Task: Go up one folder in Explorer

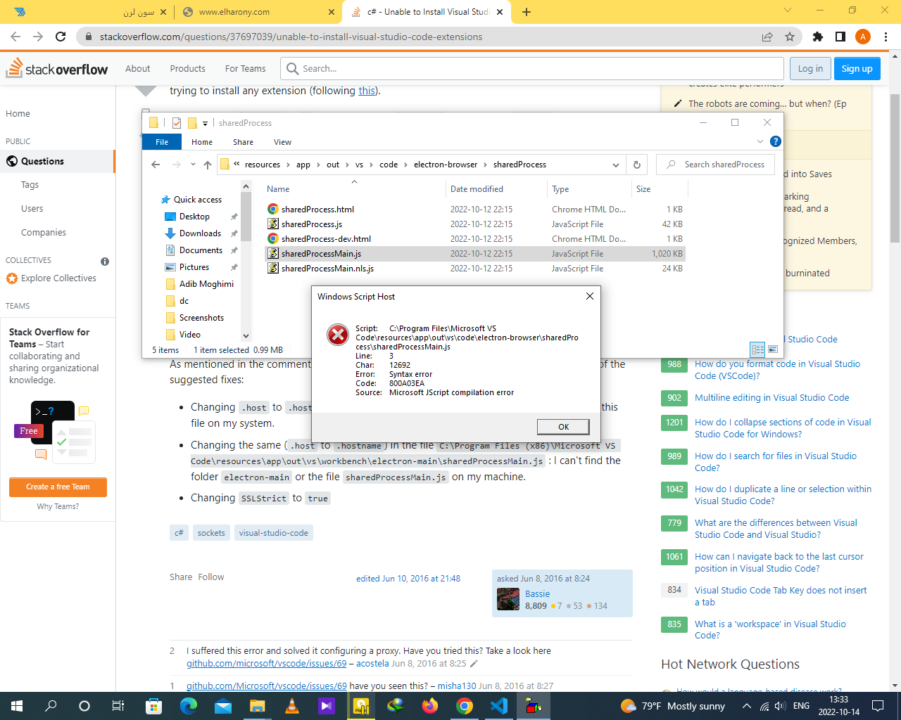Action: coord(207,165)
